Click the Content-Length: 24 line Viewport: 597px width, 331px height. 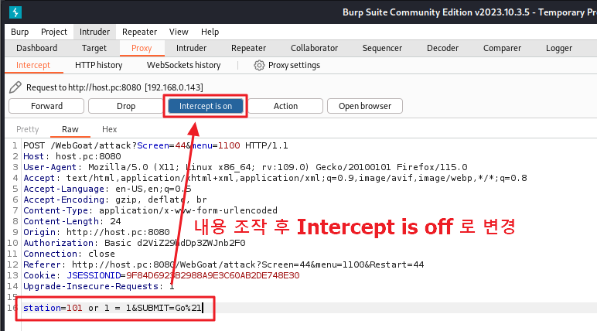[72, 221]
